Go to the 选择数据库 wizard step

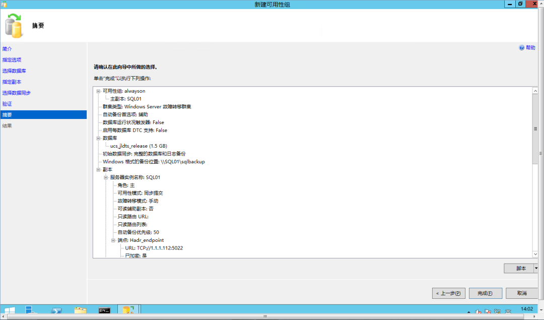[14, 71]
